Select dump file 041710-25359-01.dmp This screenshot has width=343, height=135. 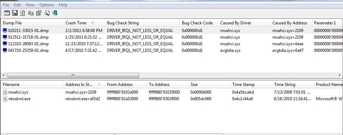(x=29, y=50)
